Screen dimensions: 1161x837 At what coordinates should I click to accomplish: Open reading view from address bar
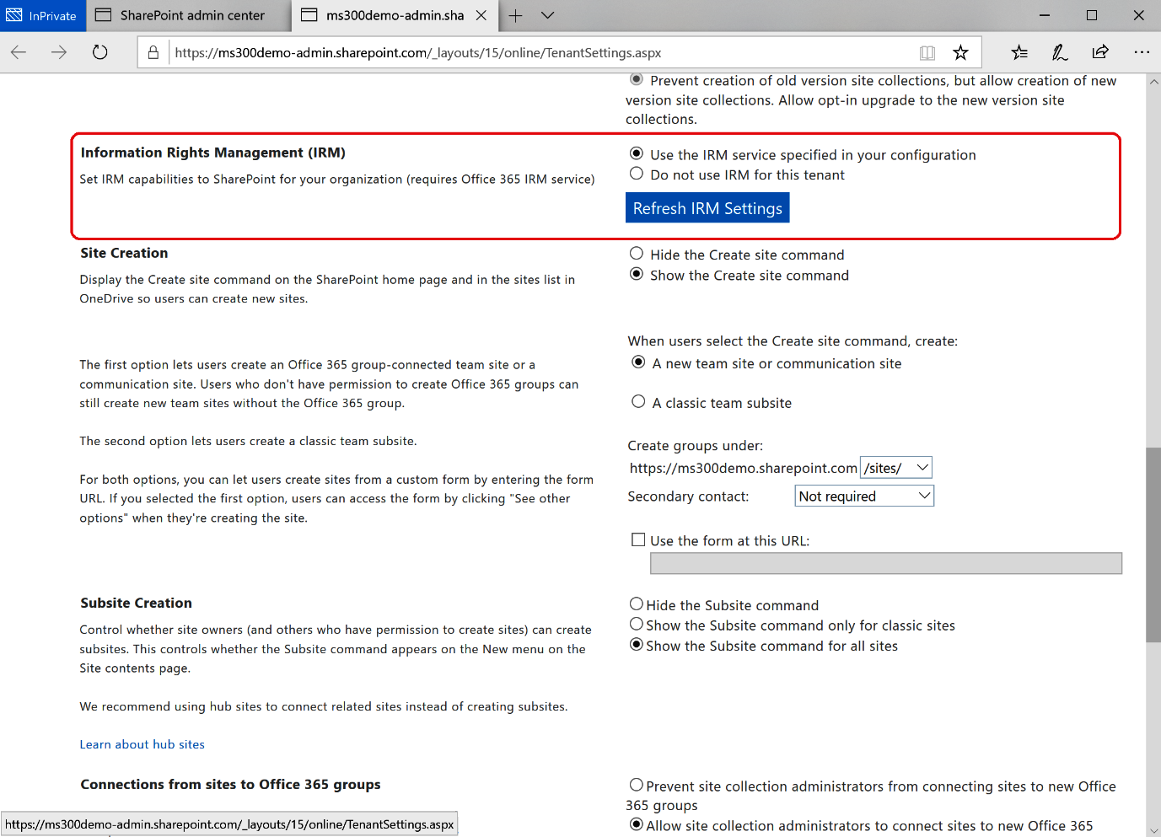[927, 53]
